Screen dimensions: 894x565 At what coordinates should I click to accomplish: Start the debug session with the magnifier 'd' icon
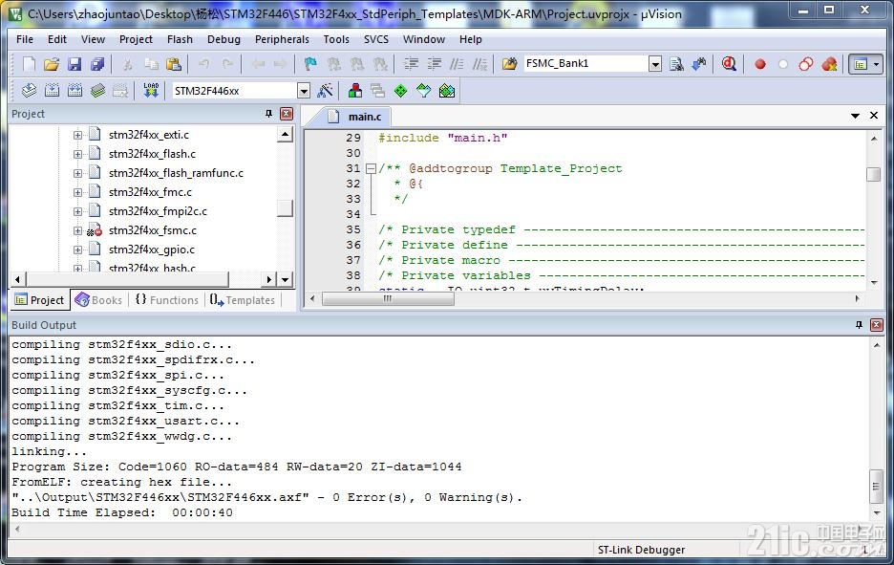click(729, 64)
